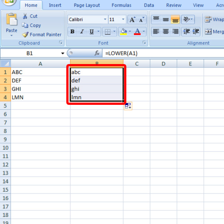Screen dimensions: 224x224
Task: Select row 5 header
Action: (5, 106)
